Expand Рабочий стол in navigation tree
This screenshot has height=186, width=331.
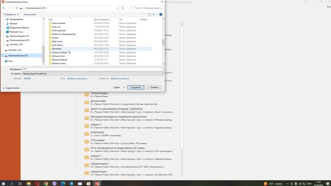[x=4, y=32]
